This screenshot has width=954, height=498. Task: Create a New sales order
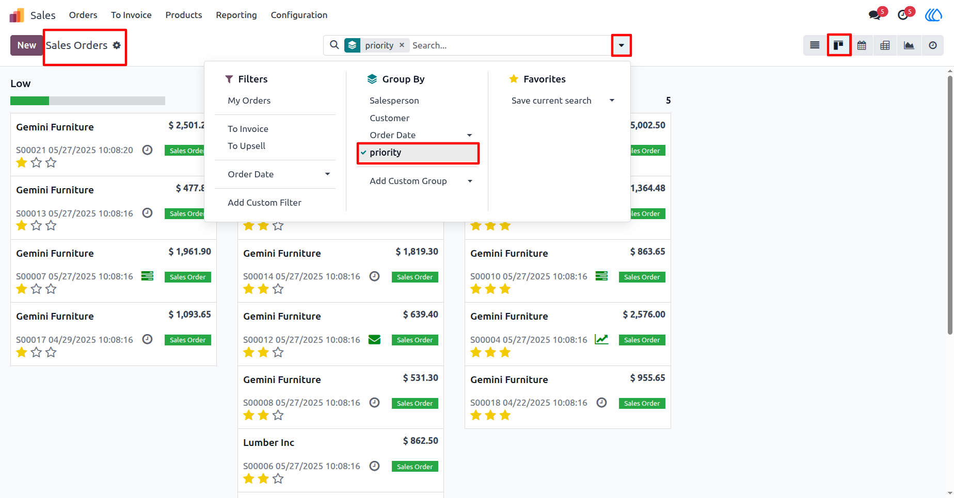(x=27, y=45)
